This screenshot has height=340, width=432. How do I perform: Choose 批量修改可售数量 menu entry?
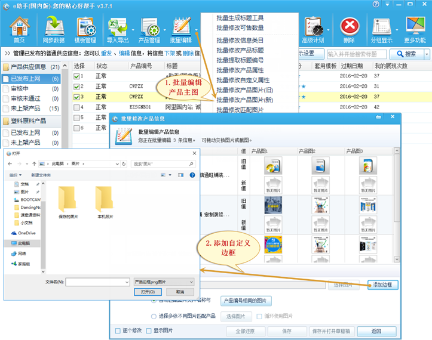pos(240,28)
